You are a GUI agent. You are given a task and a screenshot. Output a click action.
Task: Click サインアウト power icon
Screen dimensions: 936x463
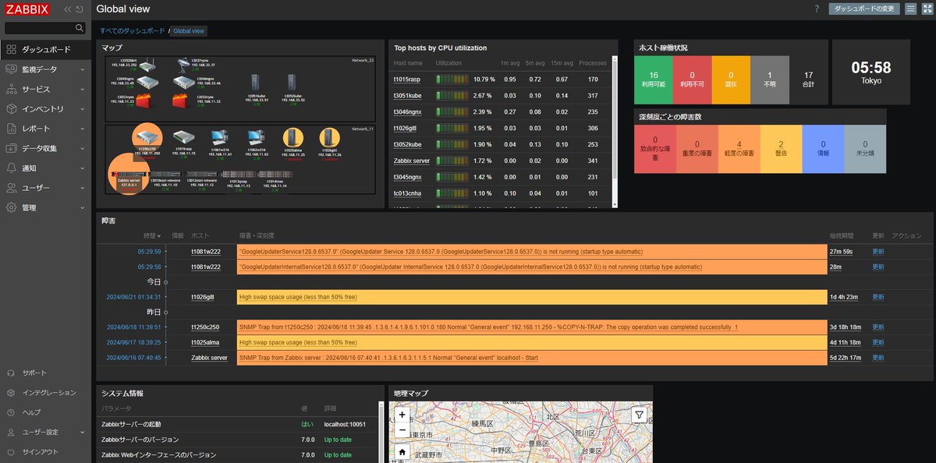(12, 452)
